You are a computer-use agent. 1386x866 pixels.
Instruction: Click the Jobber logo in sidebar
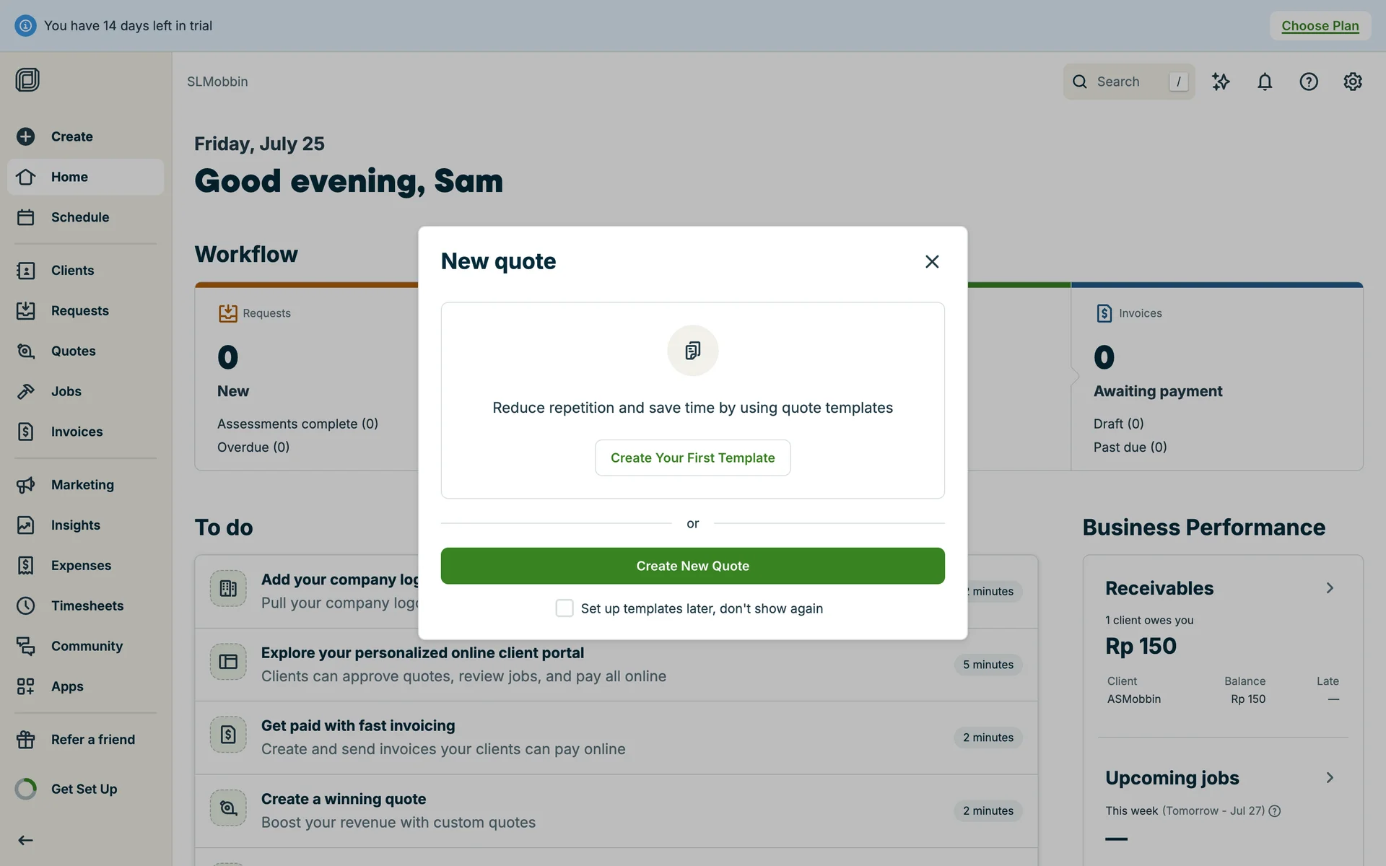click(x=27, y=79)
